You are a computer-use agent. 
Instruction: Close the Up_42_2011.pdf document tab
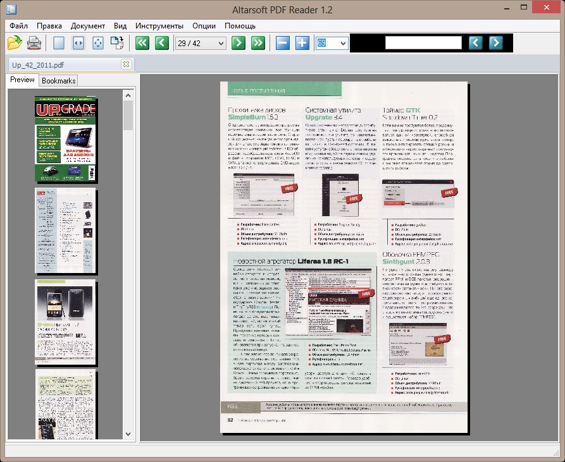[126, 64]
